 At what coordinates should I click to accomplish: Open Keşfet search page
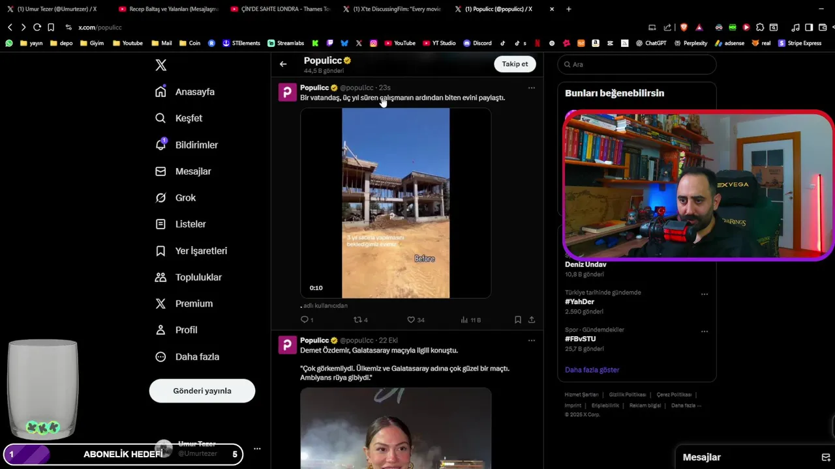[179, 118]
